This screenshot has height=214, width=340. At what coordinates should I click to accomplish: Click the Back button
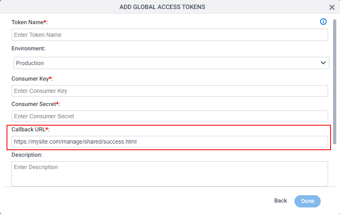pos(281,201)
